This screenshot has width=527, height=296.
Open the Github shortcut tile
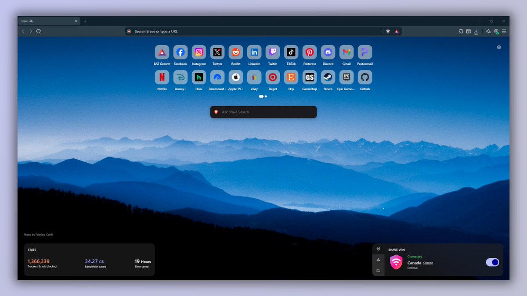pos(365,77)
